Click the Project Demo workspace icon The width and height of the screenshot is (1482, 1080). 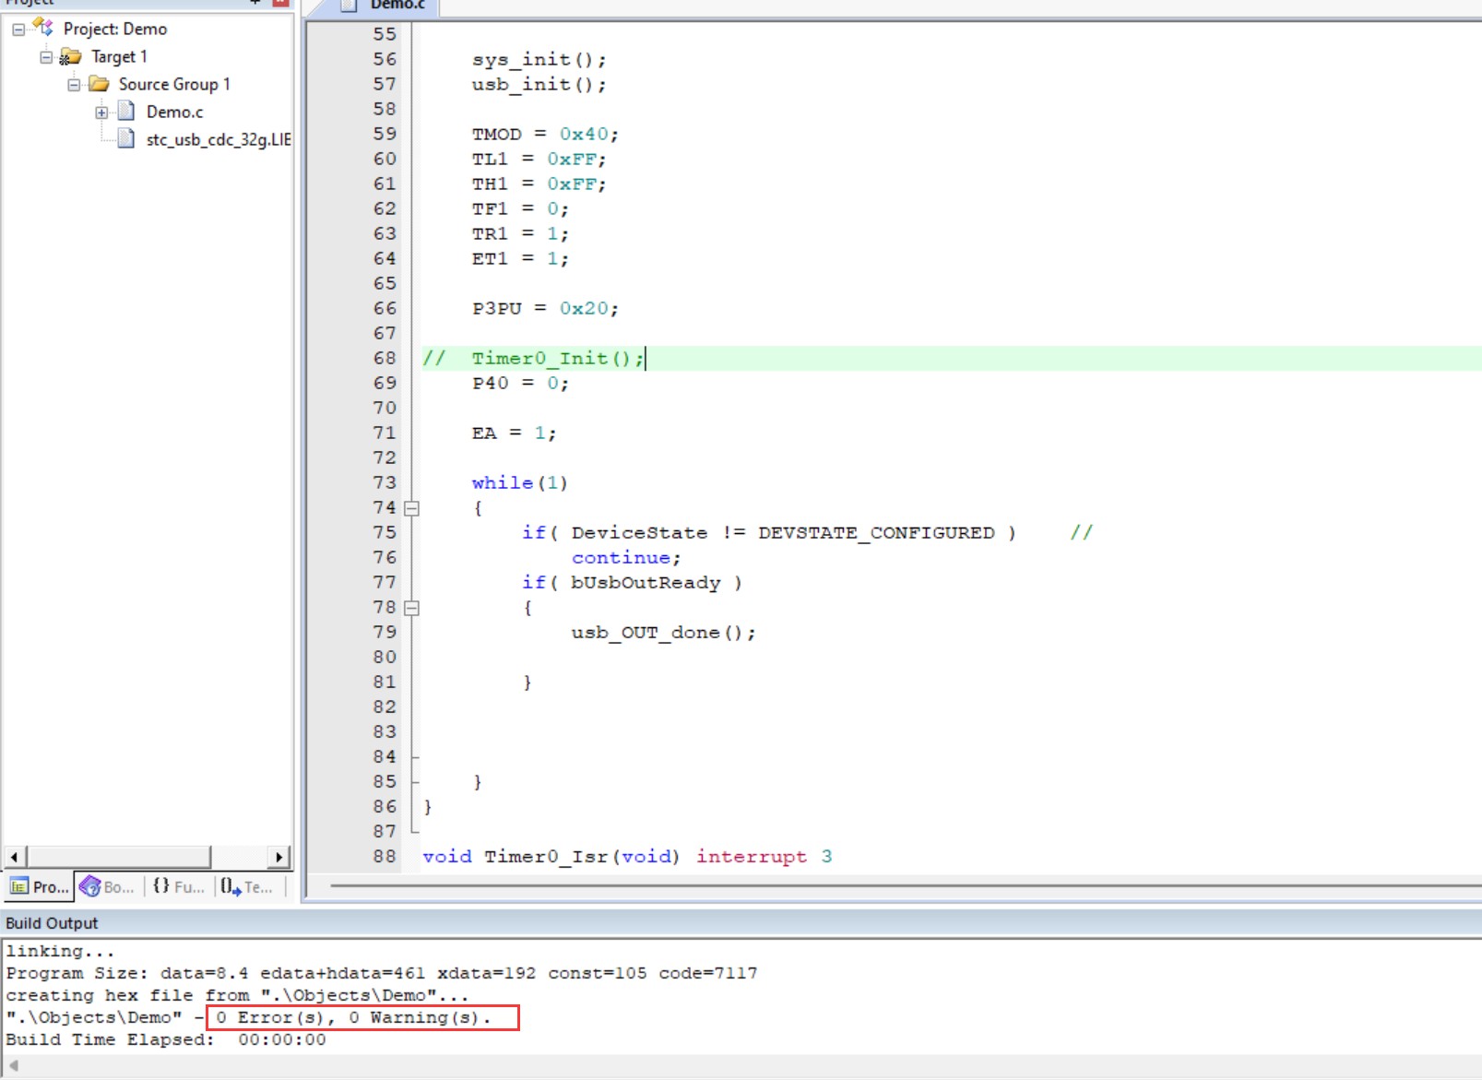coord(43,28)
